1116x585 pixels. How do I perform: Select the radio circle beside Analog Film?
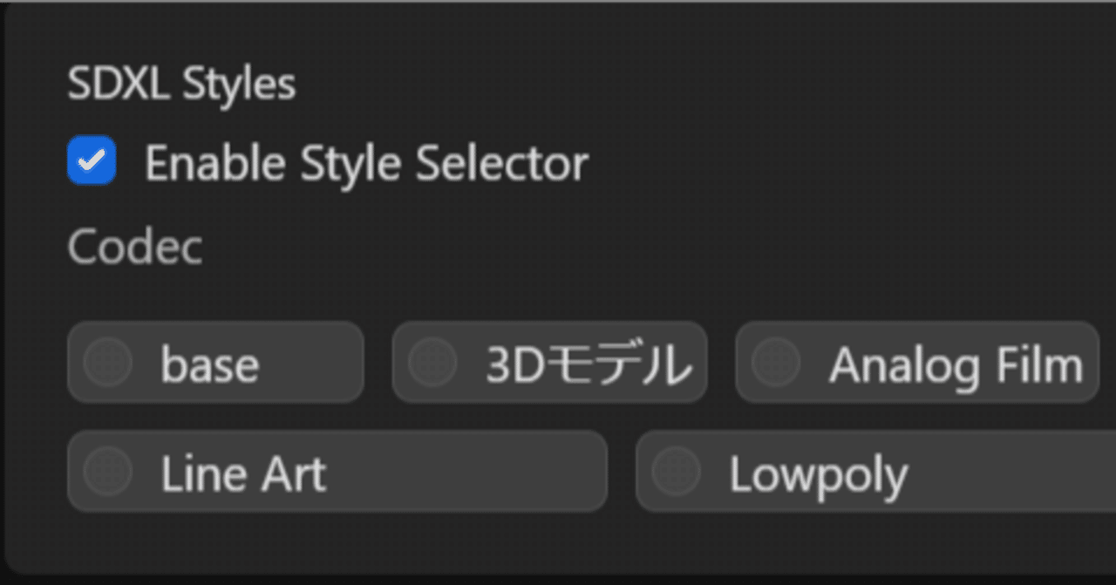click(x=776, y=362)
